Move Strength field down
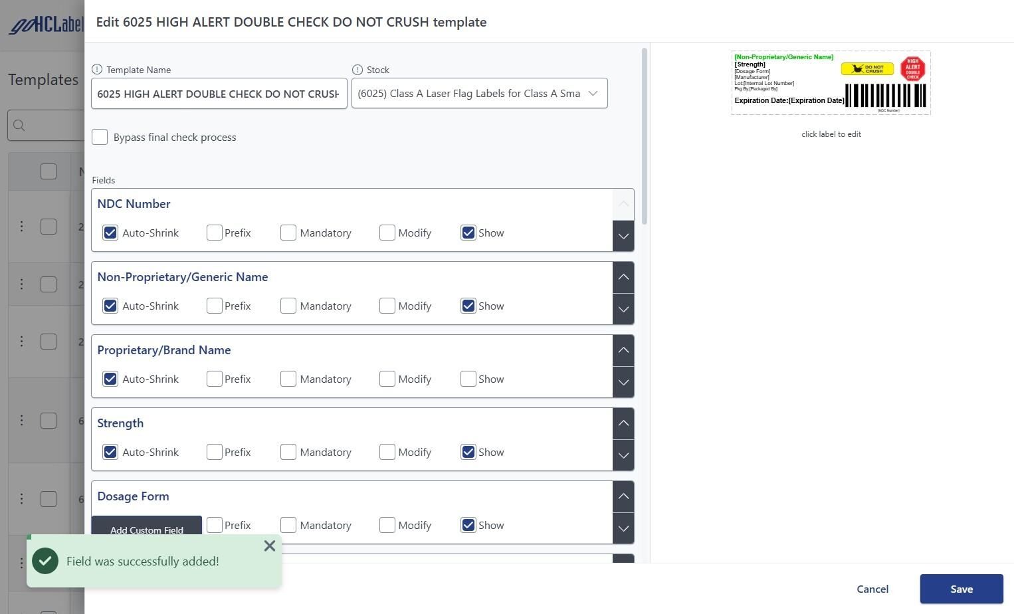 623,455
